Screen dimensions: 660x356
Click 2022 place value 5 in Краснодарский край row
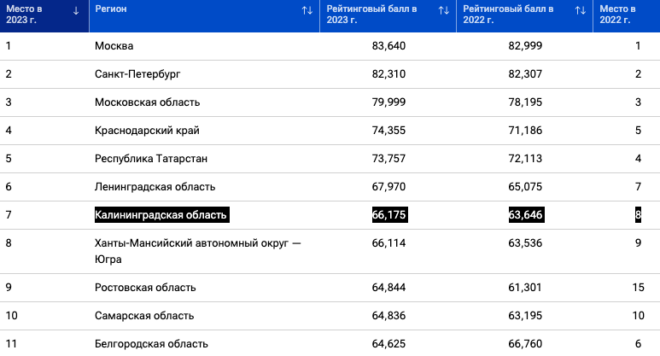638,131
